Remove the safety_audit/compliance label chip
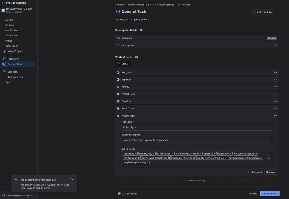 225,158
